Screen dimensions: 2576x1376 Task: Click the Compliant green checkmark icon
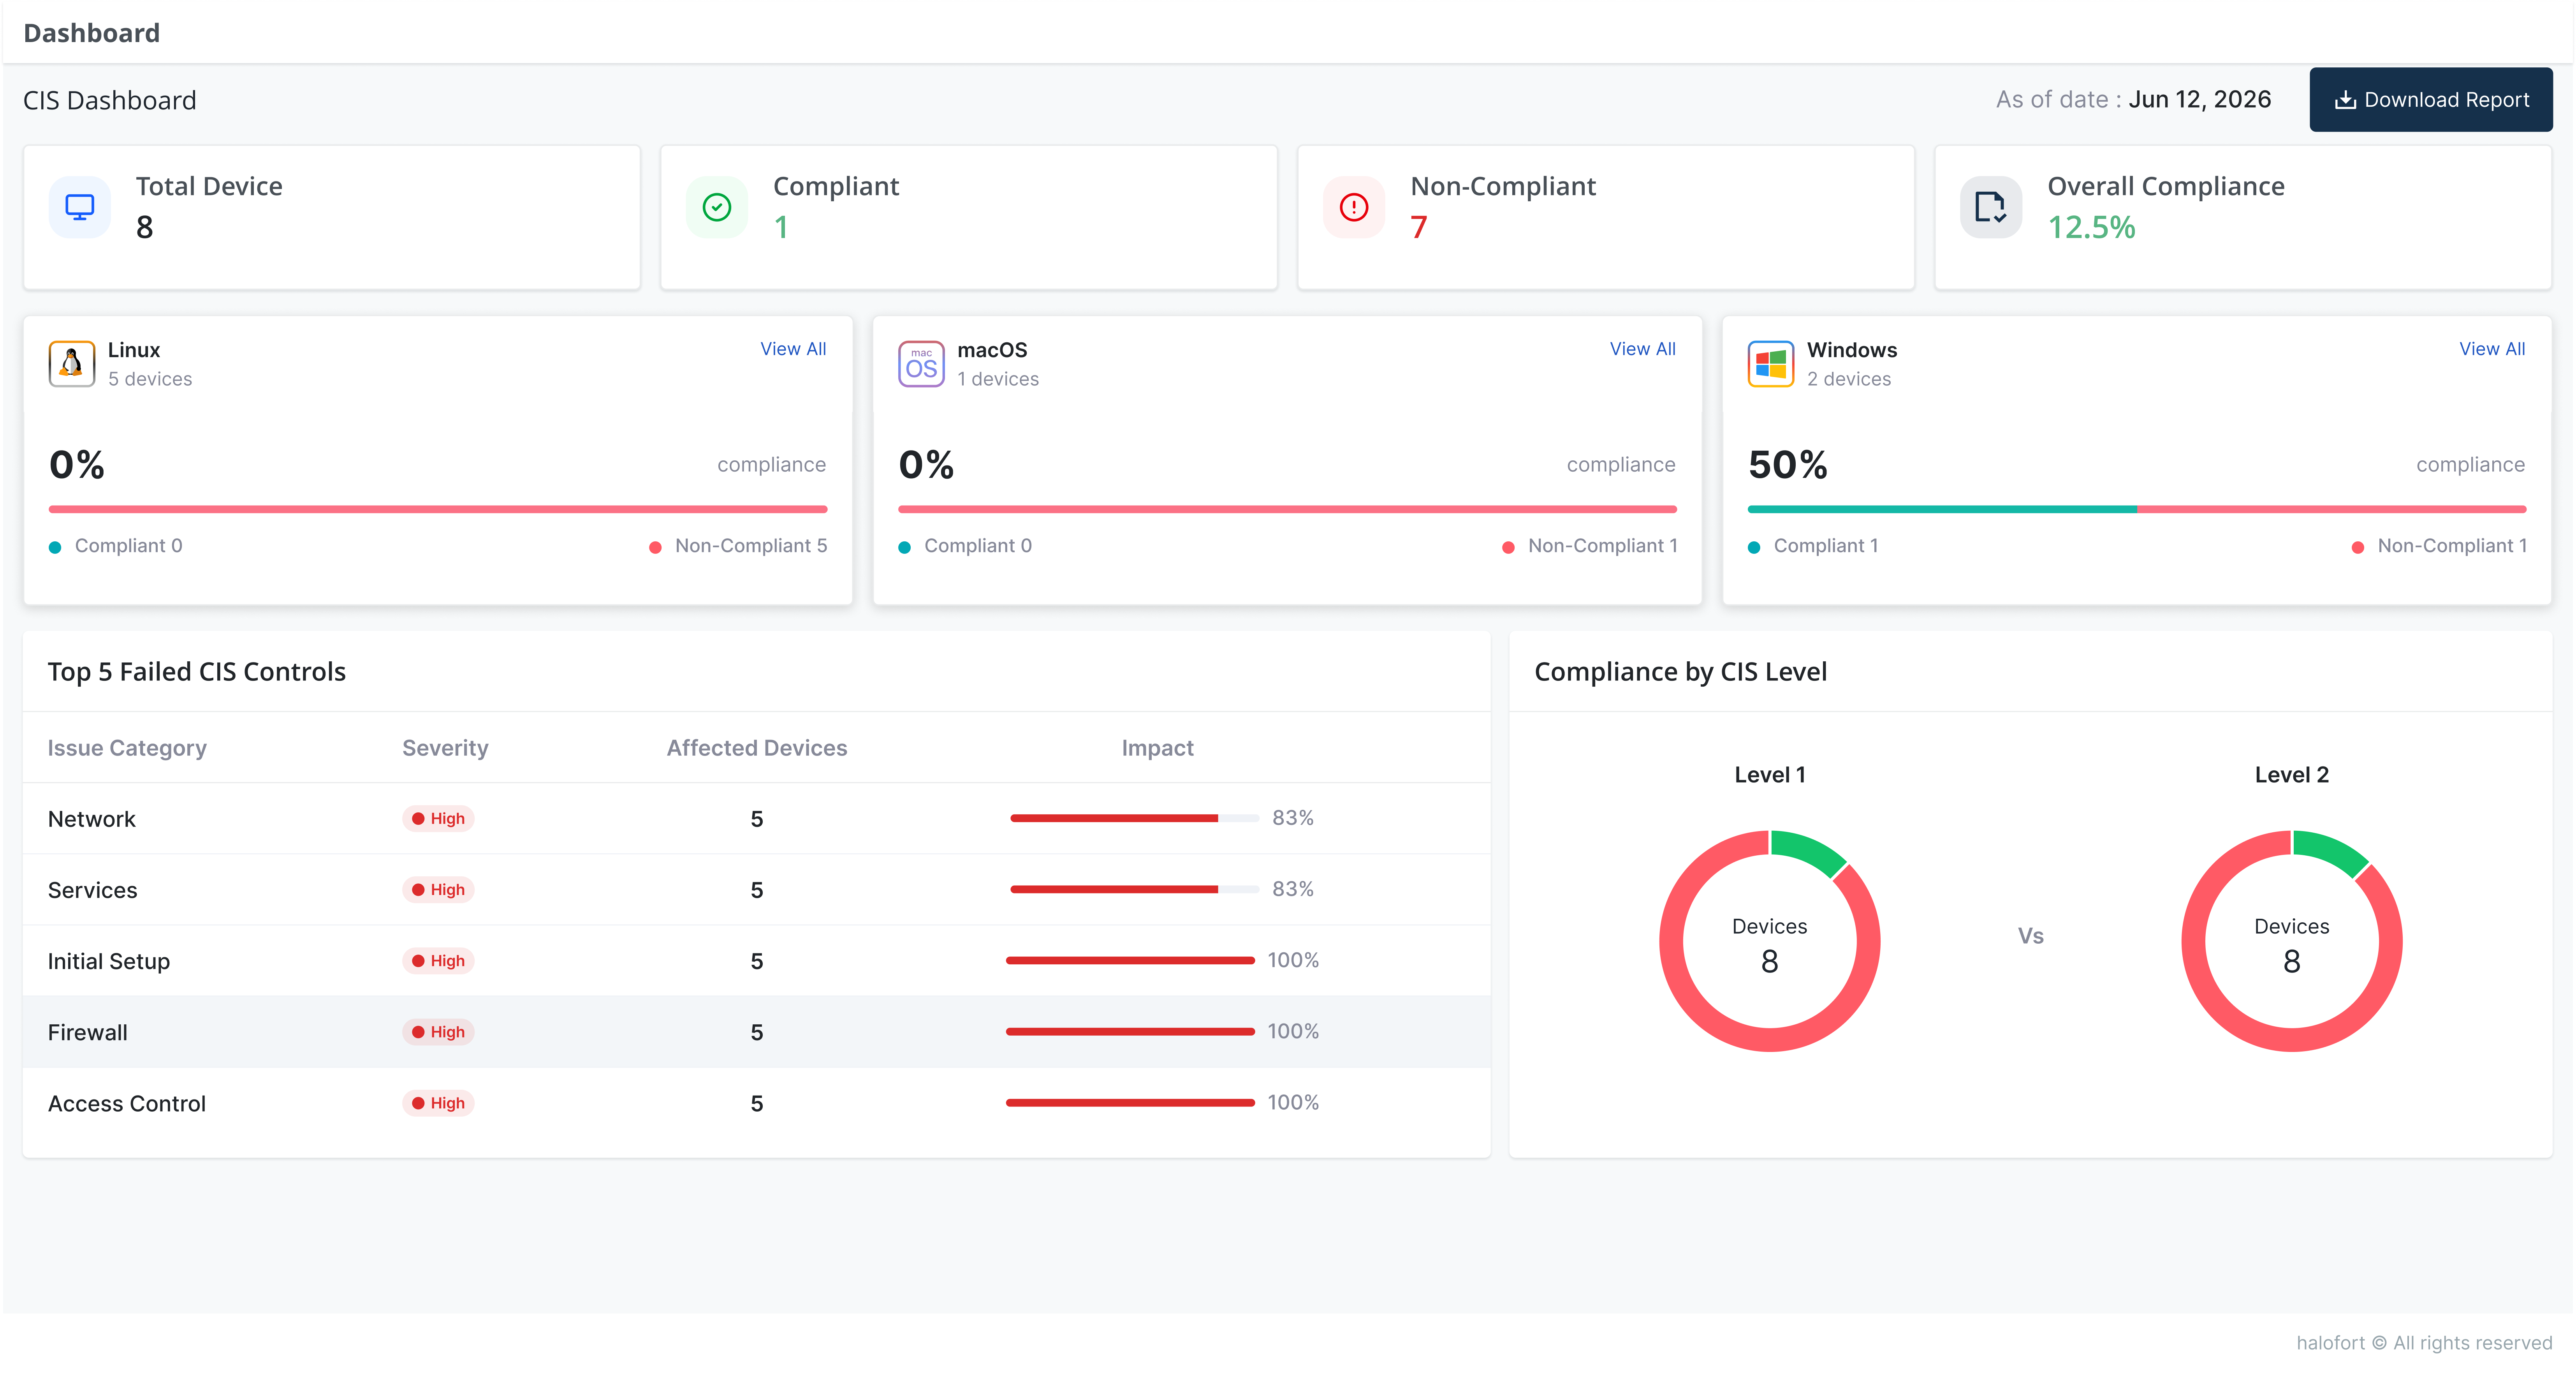click(x=717, y=207)
